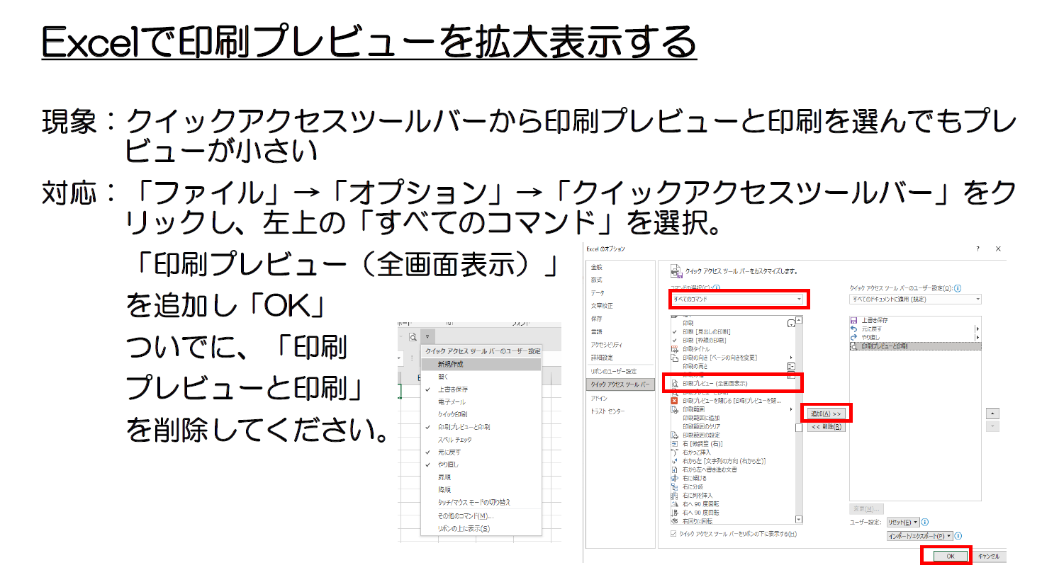
Task: Click the arrow right of 元に戻す in right list
Action: (x=977, y=329)
